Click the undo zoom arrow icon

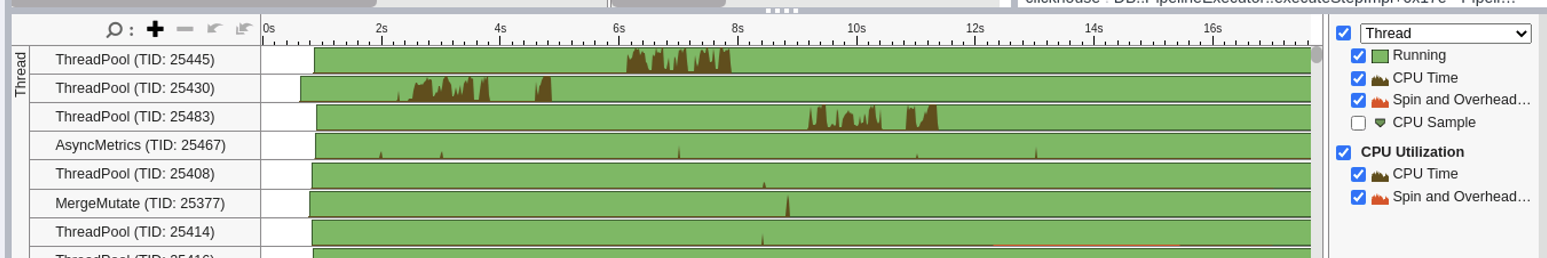(214, 28)
